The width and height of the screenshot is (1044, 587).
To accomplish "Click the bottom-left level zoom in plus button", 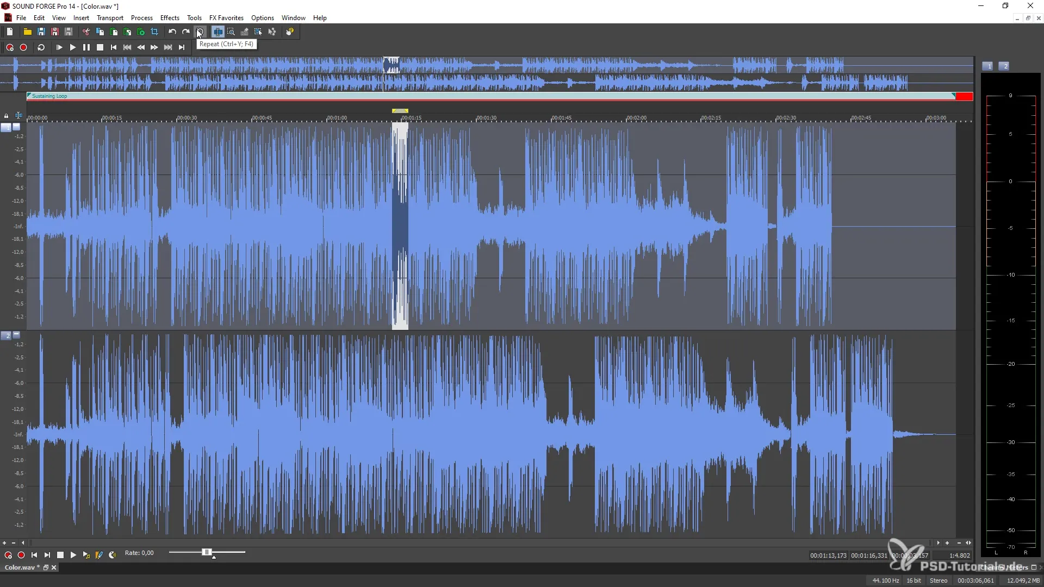I will click(4, 543).
